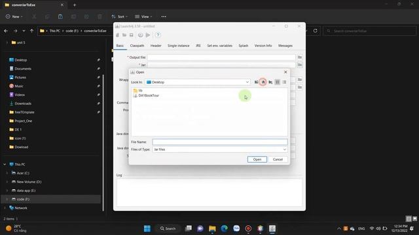This screenshot has width=419, height=235.
Task: Switch the Open dialog to List view
Action: coord(278,82)
